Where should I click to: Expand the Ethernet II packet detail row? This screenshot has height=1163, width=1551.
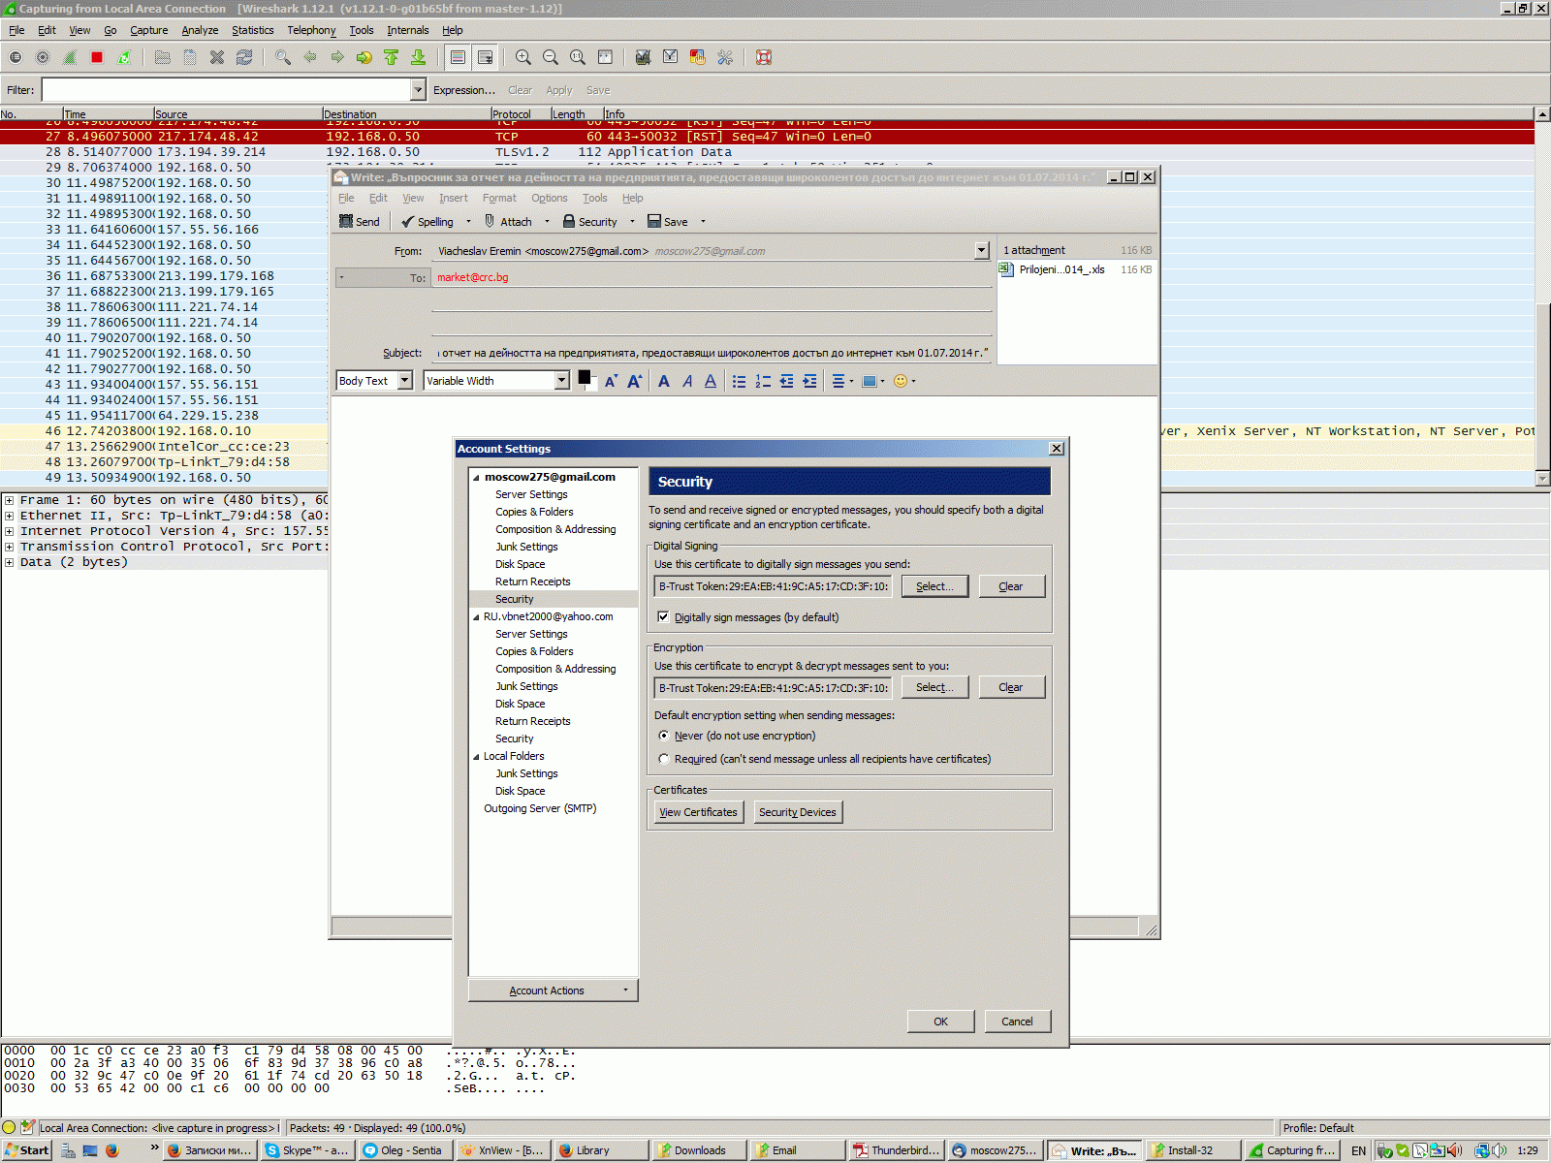(x=9, y=516)
